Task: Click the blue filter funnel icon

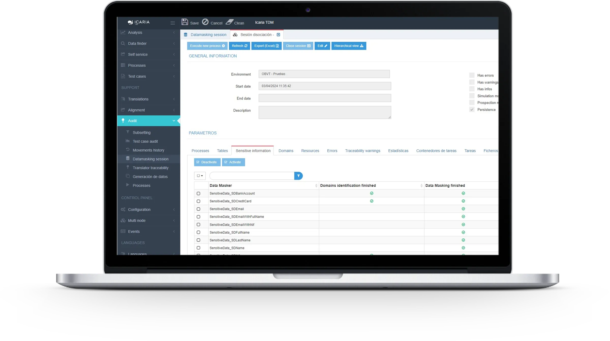Action: tap(298, 176)
